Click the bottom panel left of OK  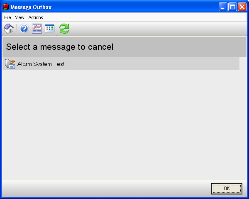[106, 189]
